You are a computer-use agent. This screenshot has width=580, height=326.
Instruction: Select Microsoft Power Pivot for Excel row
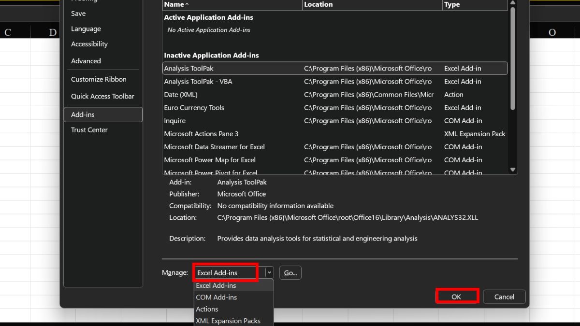(335, 171)
